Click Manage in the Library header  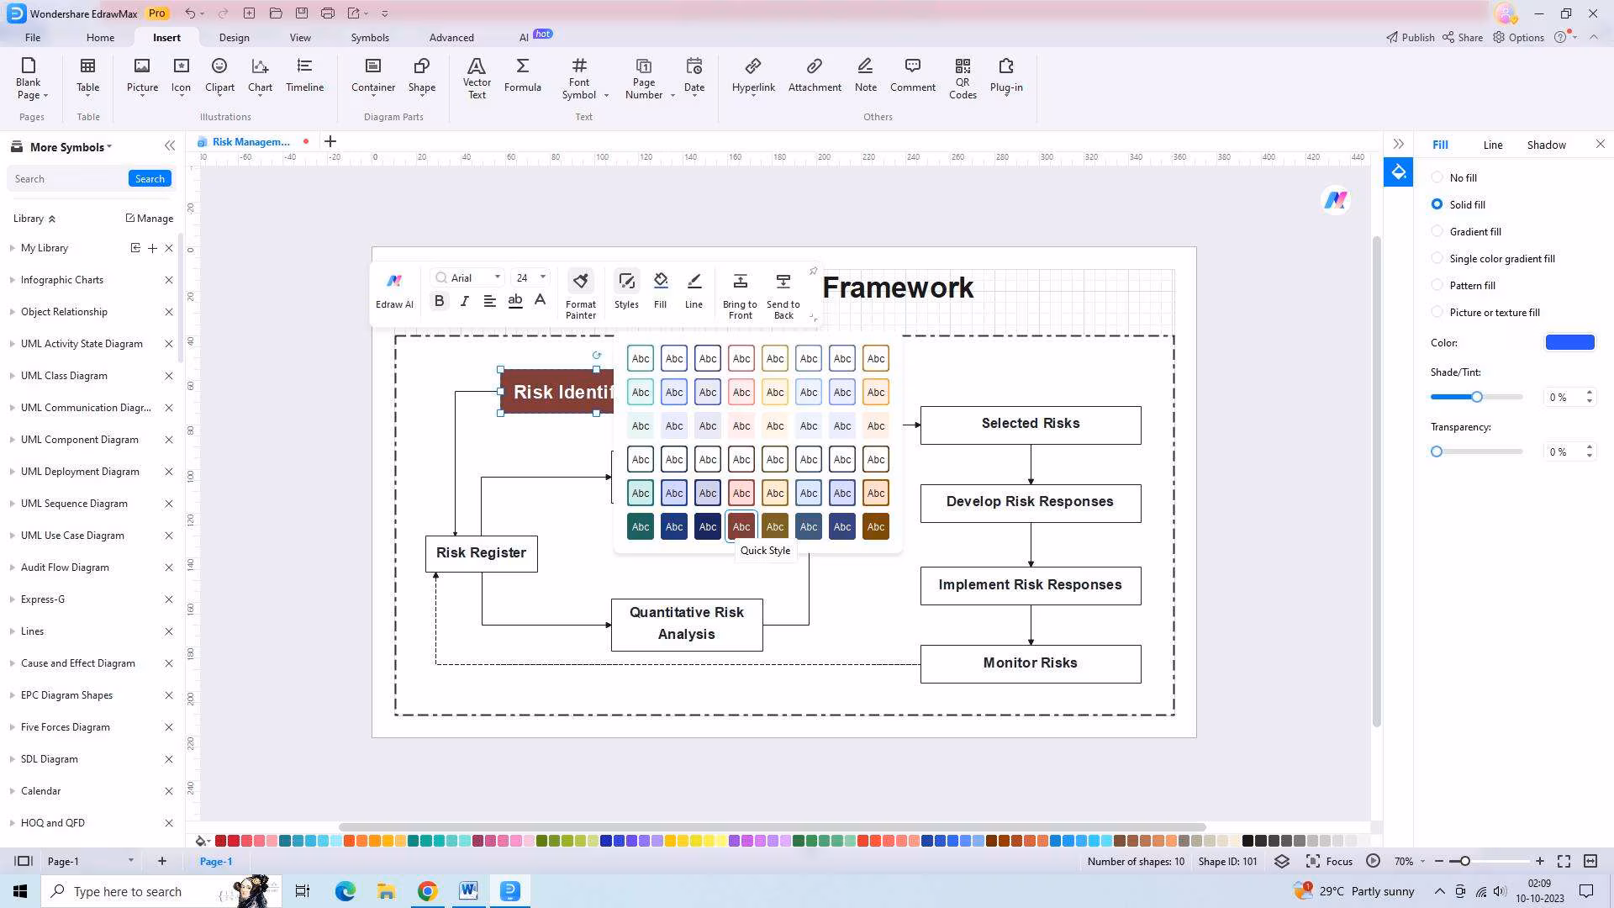[150, 219]
